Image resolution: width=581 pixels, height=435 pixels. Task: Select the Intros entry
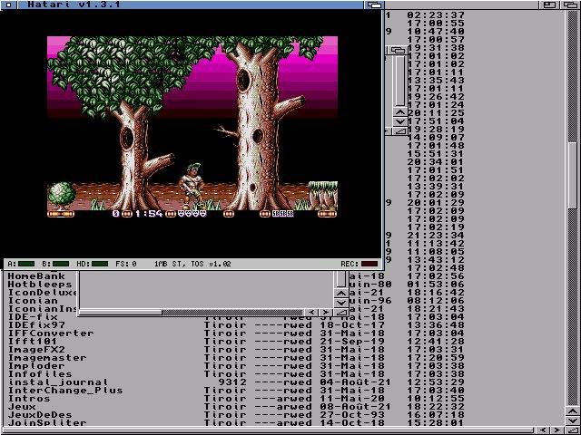[x=29, y=399]
